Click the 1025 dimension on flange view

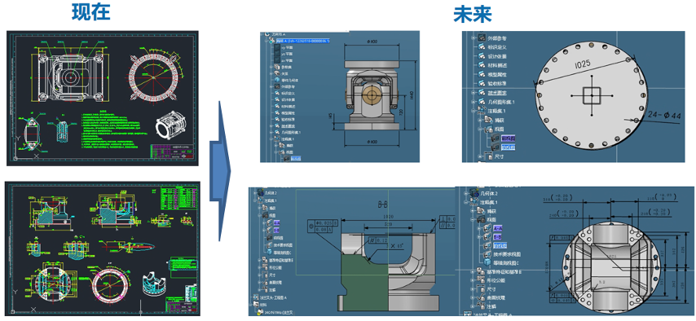coord(582,64)
